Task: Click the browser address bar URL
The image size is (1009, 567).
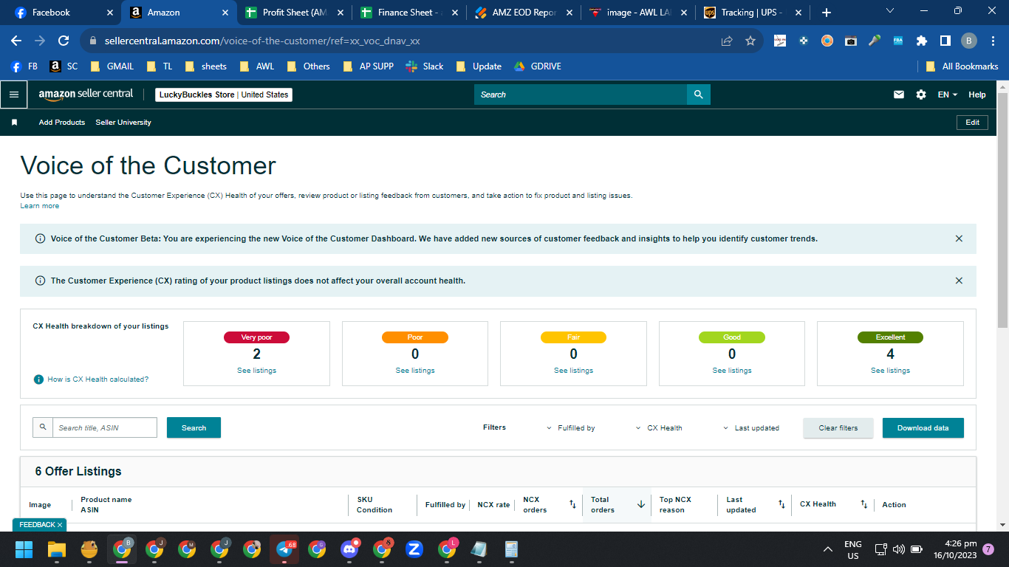Action: click(x=261, y=41)
